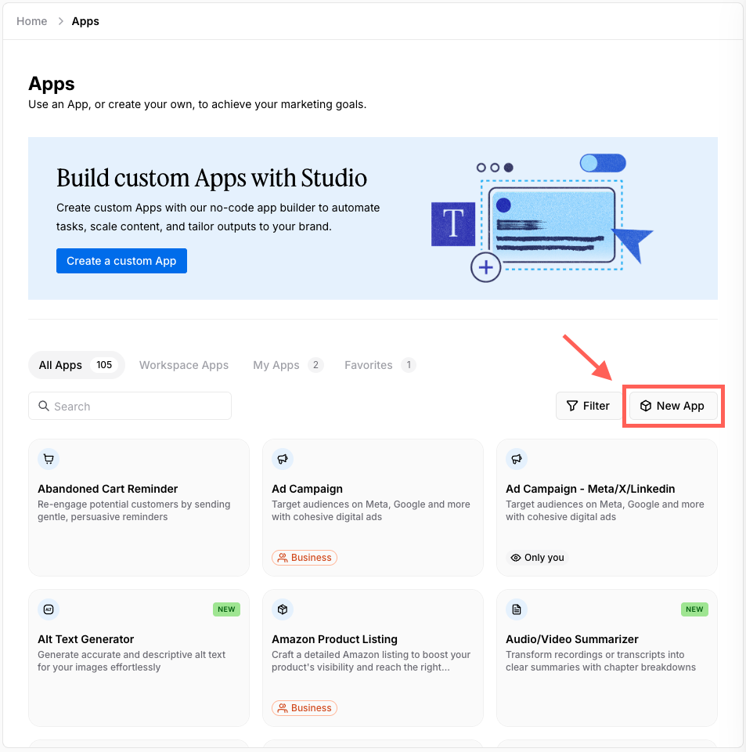Click the Alt Text Generator ALT icon

pos(49,609)
